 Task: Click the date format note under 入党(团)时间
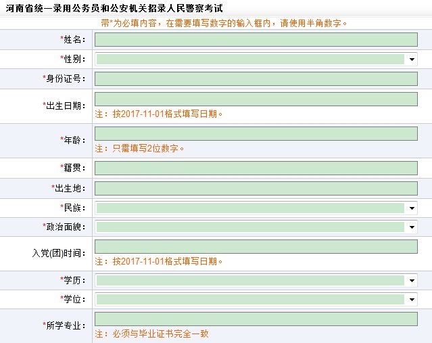pos(159,261)
